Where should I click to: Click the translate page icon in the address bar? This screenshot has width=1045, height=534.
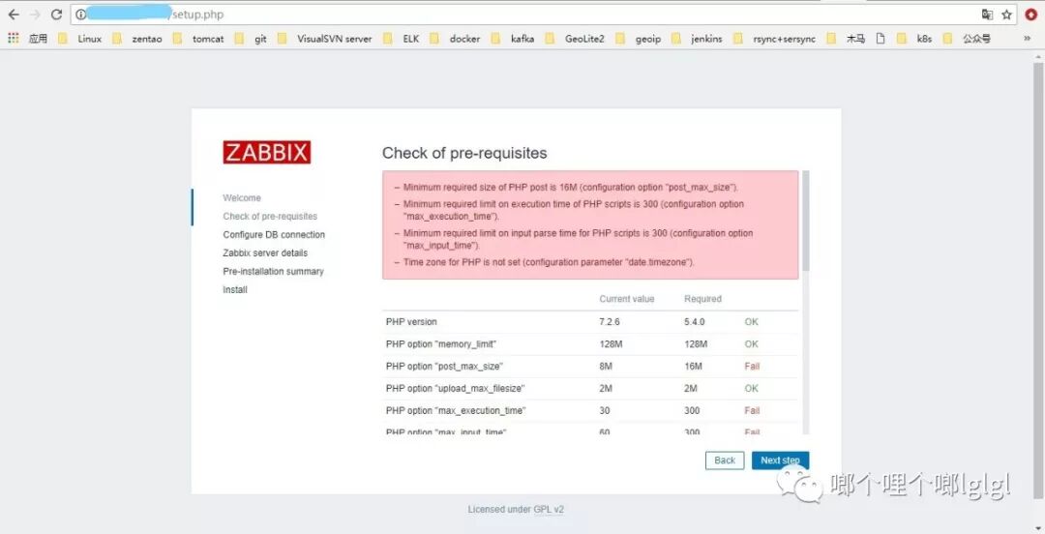[x=987, y=14]
